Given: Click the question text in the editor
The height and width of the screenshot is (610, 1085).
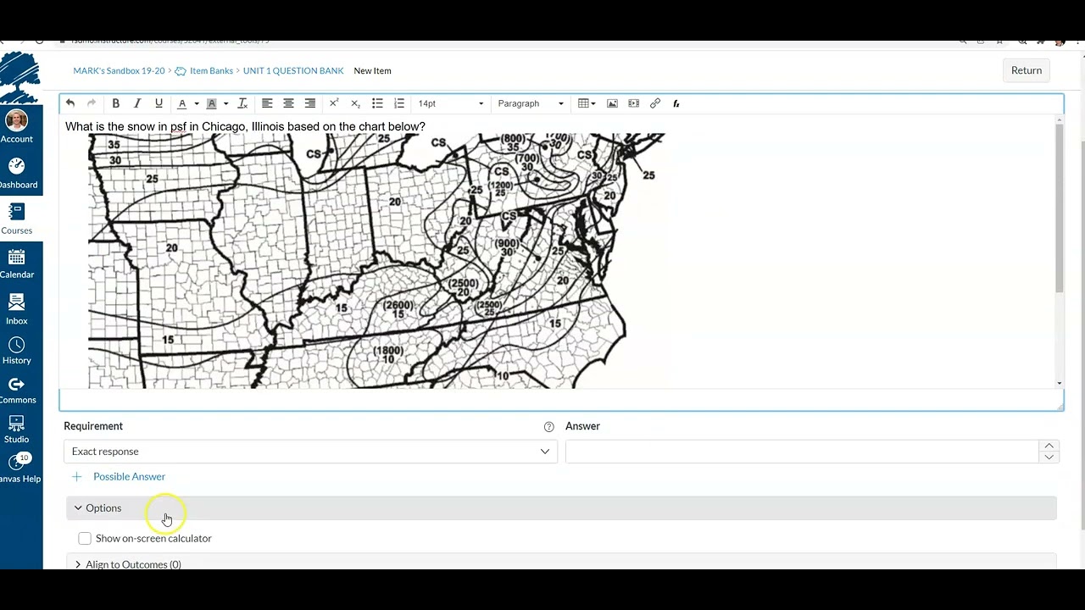Looking at the screenshot, I should [x=245, y=126].
